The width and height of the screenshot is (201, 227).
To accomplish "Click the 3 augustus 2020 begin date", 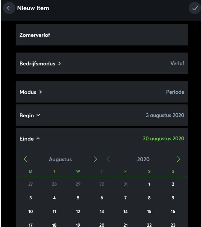I will click(x=165, y=115).
